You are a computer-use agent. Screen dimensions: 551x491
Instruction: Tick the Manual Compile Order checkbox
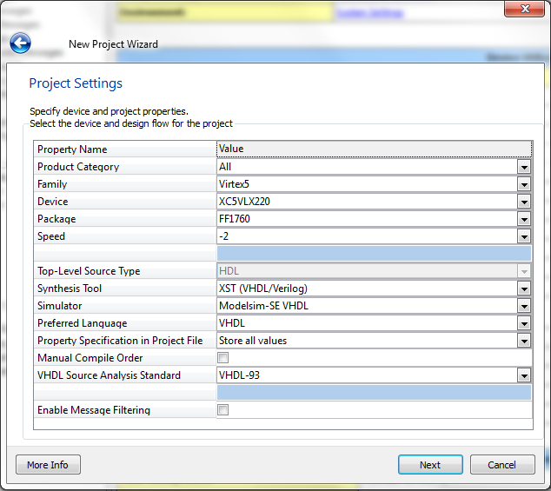click(222, 358)
